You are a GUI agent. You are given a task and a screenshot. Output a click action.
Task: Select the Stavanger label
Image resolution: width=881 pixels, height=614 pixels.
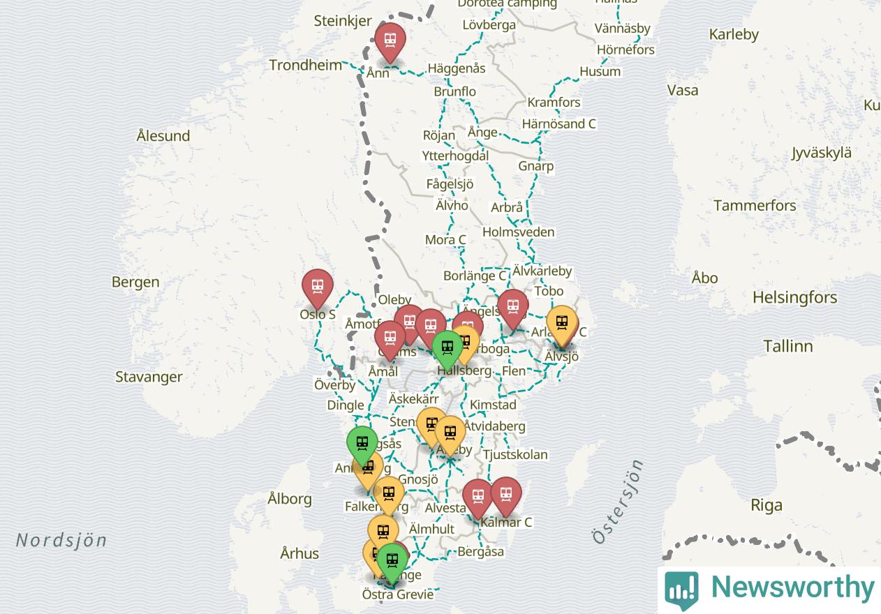point(149,377)
